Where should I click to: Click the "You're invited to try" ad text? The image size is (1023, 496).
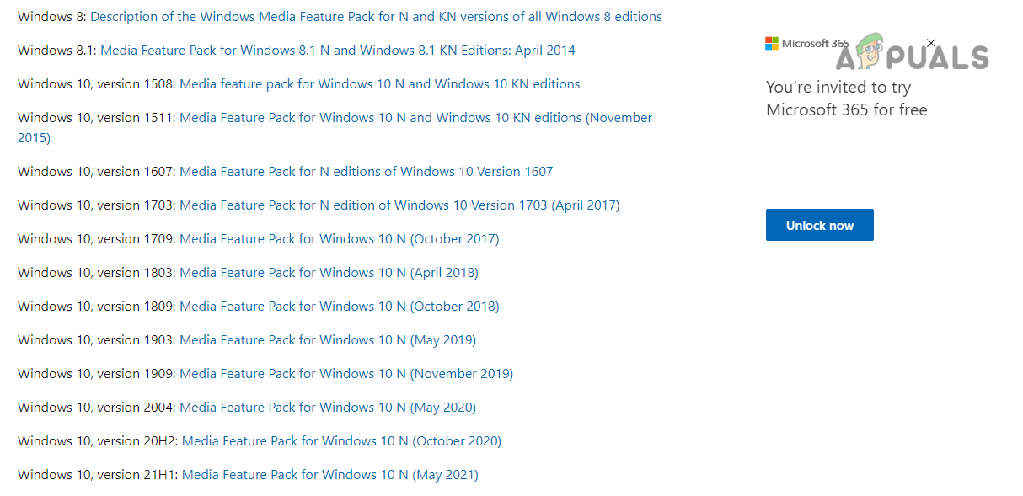[x=838, y=88]
